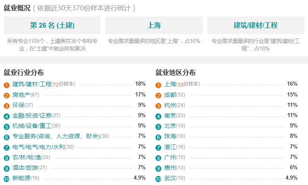The width and height of the screenshot is (308, 185).
Task: Select the 17% value for 房地产
Action: point(140,94)
